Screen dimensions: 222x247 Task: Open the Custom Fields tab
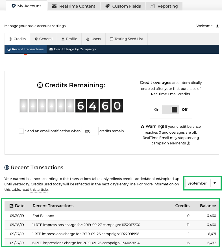pos(123,6)
